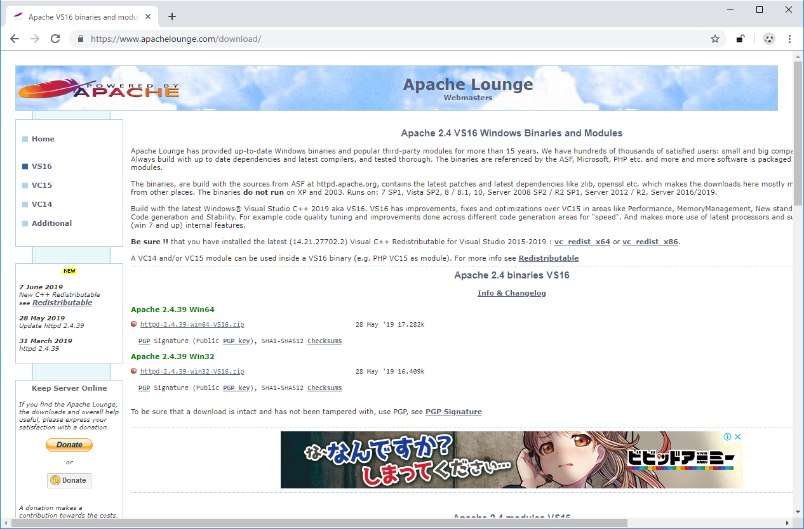Click the 'Apache 2.4.39 Win32' green heading

click(173, 356)
